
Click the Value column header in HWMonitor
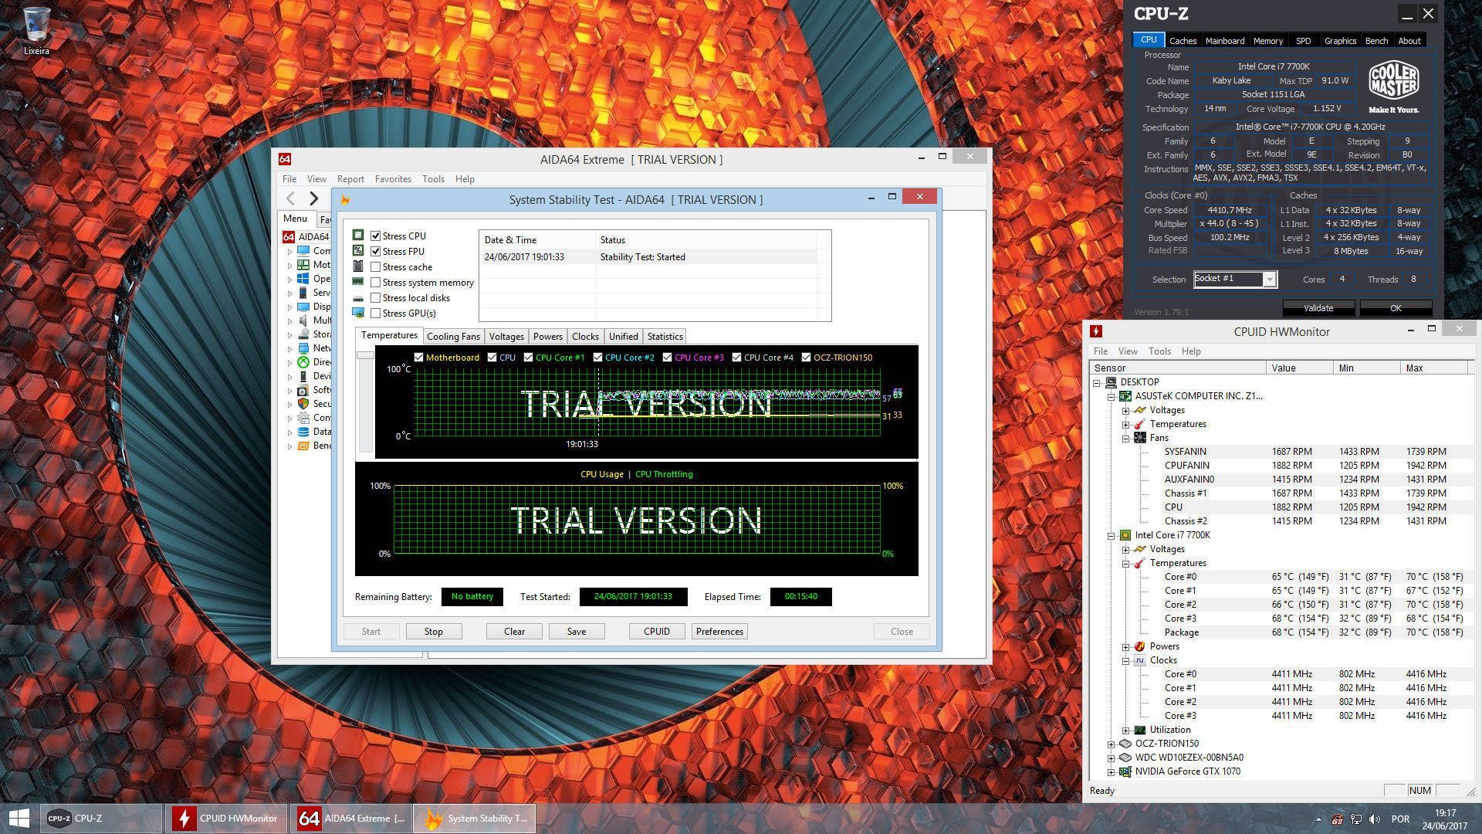point(1299,368)
